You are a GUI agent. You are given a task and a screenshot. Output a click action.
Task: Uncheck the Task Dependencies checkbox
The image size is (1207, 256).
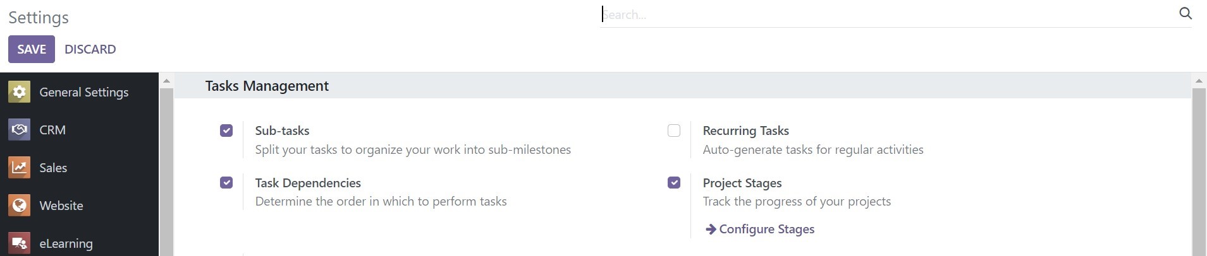tap(226, 183)
